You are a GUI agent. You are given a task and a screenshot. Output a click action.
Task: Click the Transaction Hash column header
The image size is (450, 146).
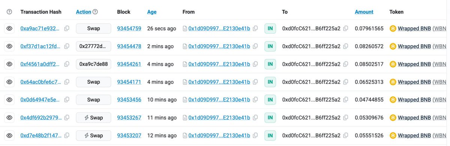point(41,12)
